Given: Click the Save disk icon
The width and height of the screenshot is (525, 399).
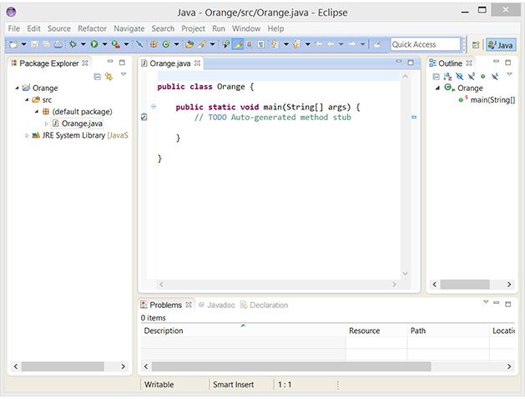Looking at the screenshot, I should tap(34, 44).
